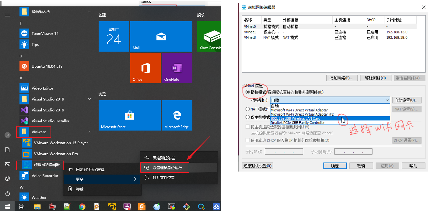This screenshot has width=431, height=211.
Task: Choose Microsoft Wi-Fi Direct Virtual Adapter #2
Action: (x=330, y=114)
